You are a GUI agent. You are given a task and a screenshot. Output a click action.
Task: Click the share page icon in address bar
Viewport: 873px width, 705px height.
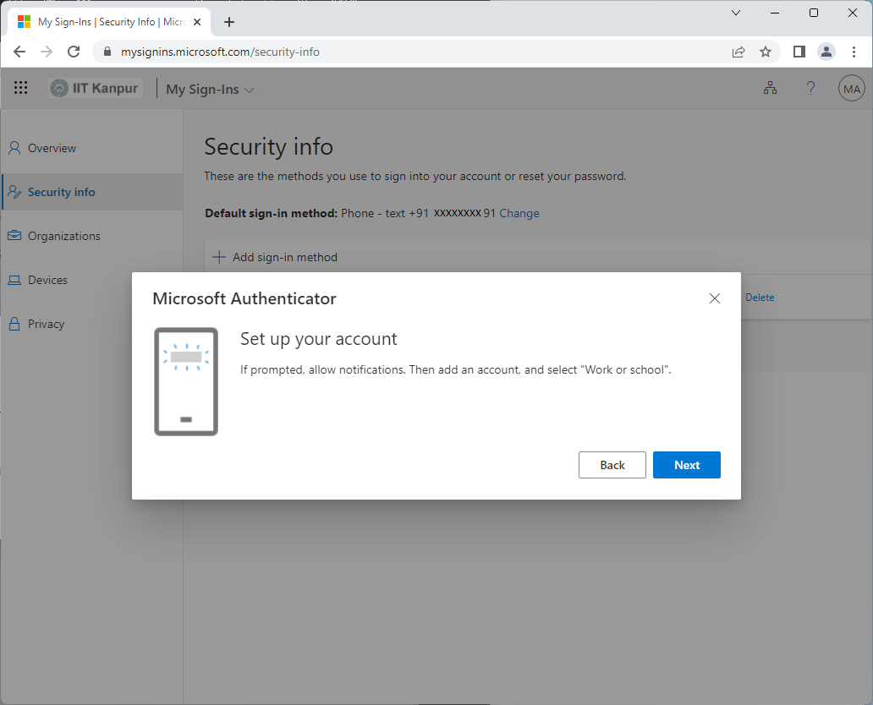(738, 52)
